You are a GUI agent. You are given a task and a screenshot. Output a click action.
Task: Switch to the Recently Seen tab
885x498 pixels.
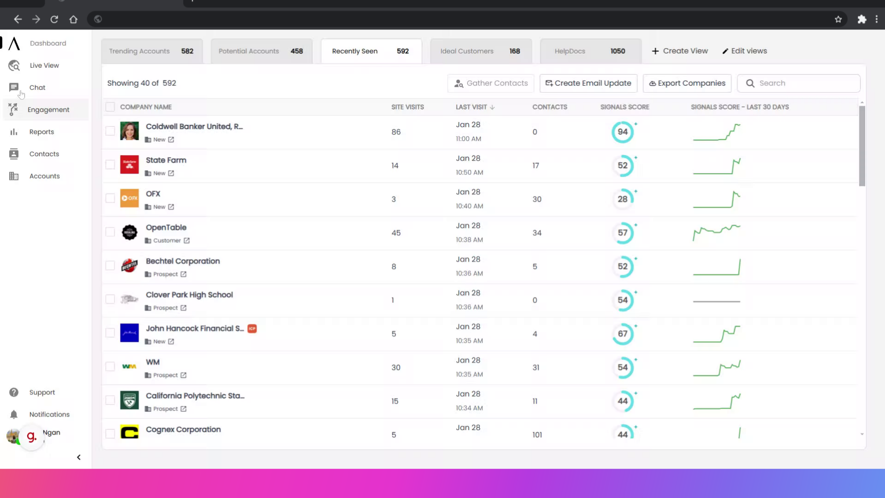coord(371,51)
